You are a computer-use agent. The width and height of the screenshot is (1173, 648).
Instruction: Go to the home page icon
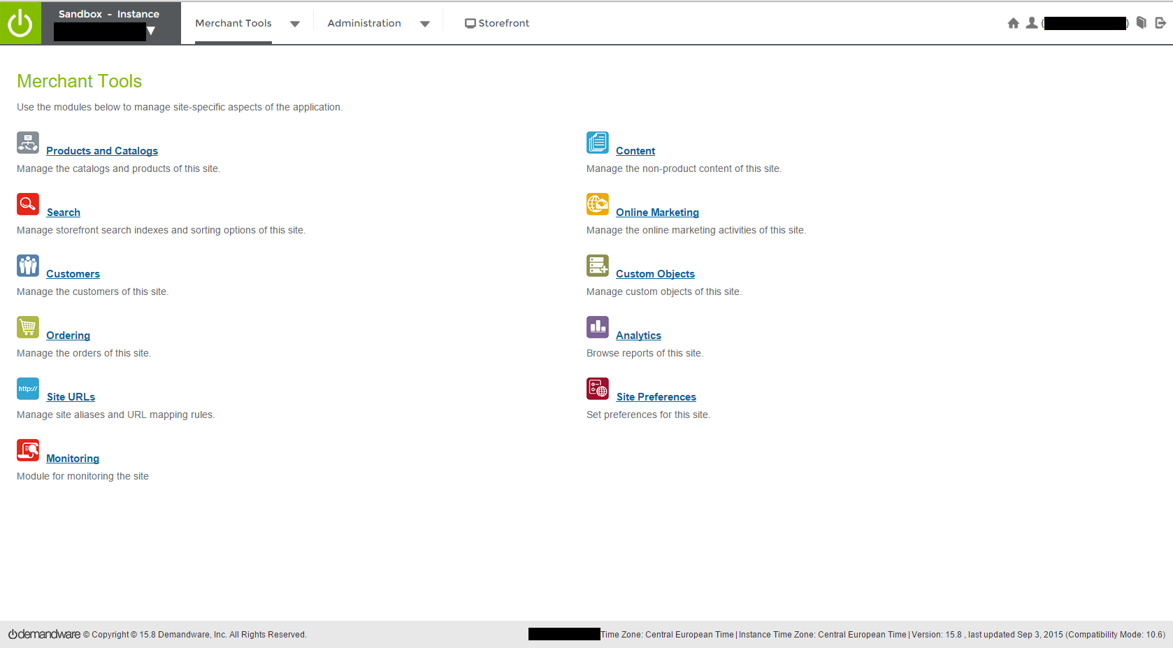1013,23
